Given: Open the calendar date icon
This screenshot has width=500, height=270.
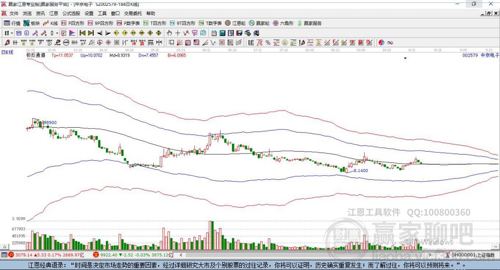Looking at the screenshot, I should point(214,33).
